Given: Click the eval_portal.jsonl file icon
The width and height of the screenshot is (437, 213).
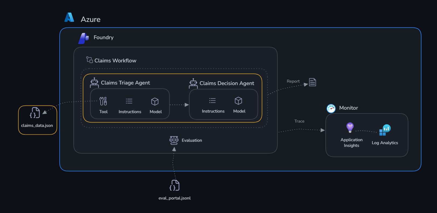Looking at the screenshot, I should (x=174, y=185).
